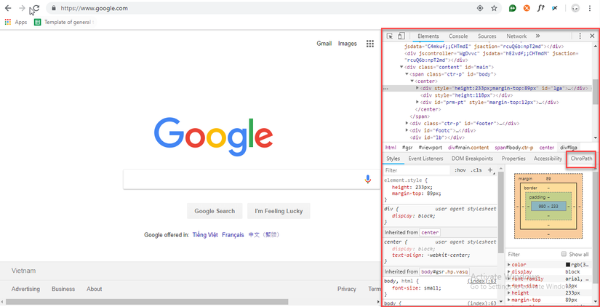This screenshot has height=307, width=600.
Task: Collapse span id="body" node
Action: [x=407, y=74]
